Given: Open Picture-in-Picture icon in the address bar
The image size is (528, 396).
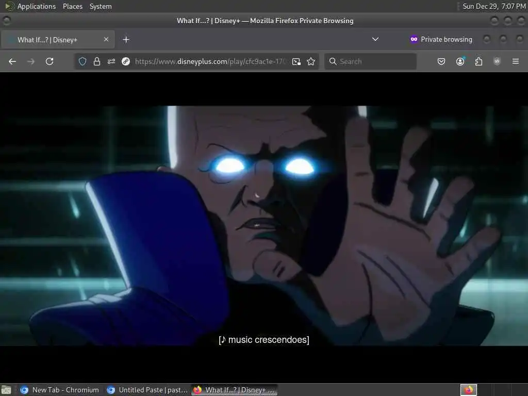Looking at the screenshot, I should [x=296, y=61].
